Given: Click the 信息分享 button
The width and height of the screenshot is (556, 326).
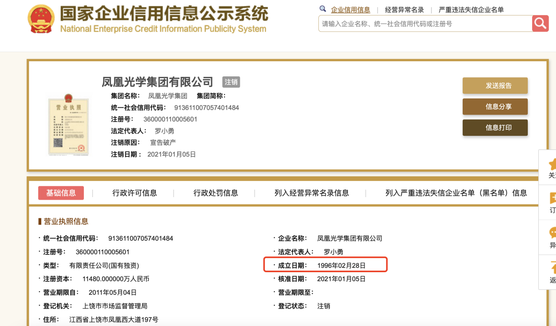Looking at the screenshot, I should click(x=495, y=107).
